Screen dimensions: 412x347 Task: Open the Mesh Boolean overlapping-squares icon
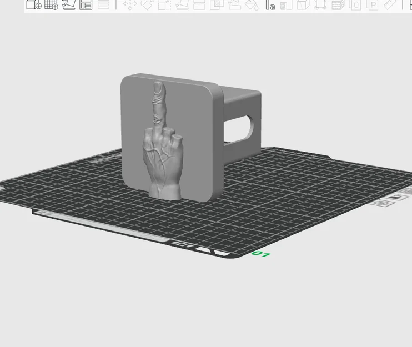217,4
